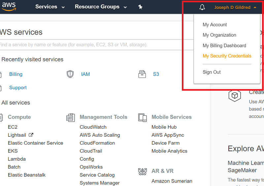Click the AR & VR butterfly icon
This screenshot has height=186, width=264.
143,172
